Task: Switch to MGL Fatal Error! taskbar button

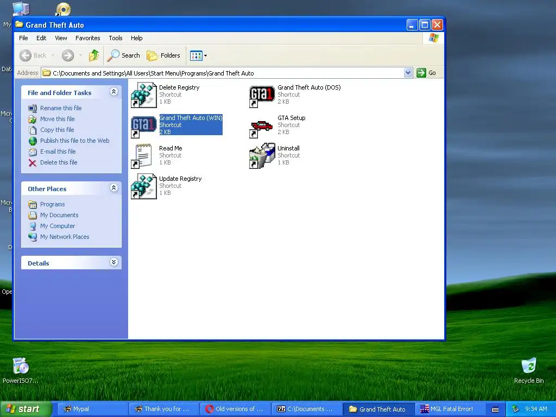Action: 450,409
